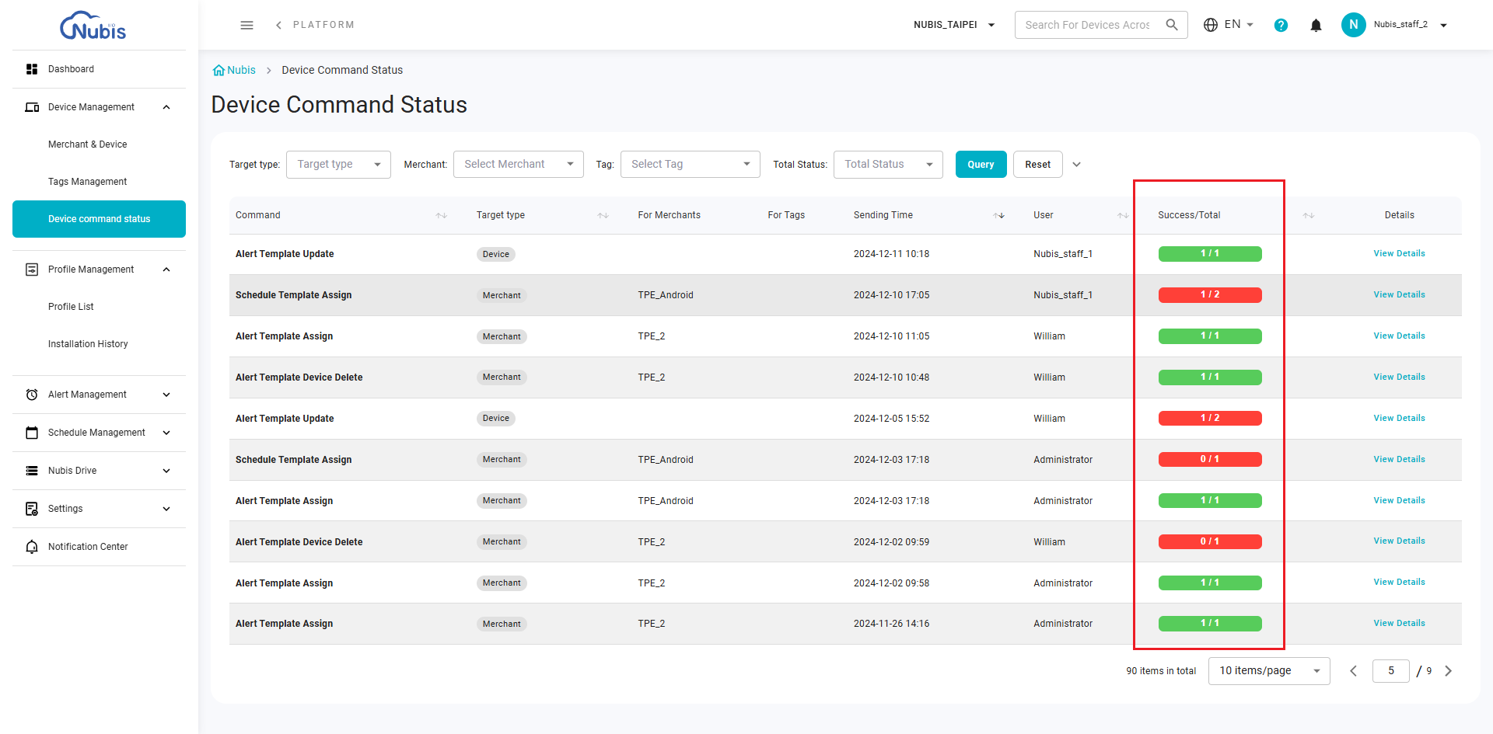
Task: Click the Nubis cloud logo
Action: tap(93, 26)
